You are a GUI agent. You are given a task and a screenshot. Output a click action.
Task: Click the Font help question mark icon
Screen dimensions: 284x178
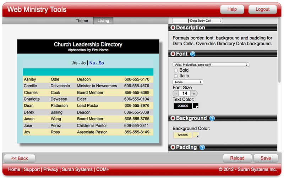click(193, 54)
